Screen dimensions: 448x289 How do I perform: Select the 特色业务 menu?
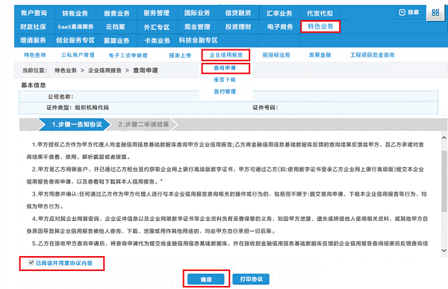(x=320, y=27)
